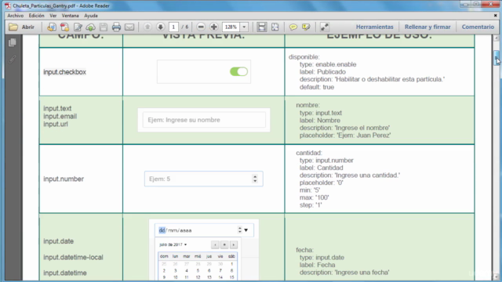
Task: Click the convert PDF export icon
Action: tap(64, 27)
